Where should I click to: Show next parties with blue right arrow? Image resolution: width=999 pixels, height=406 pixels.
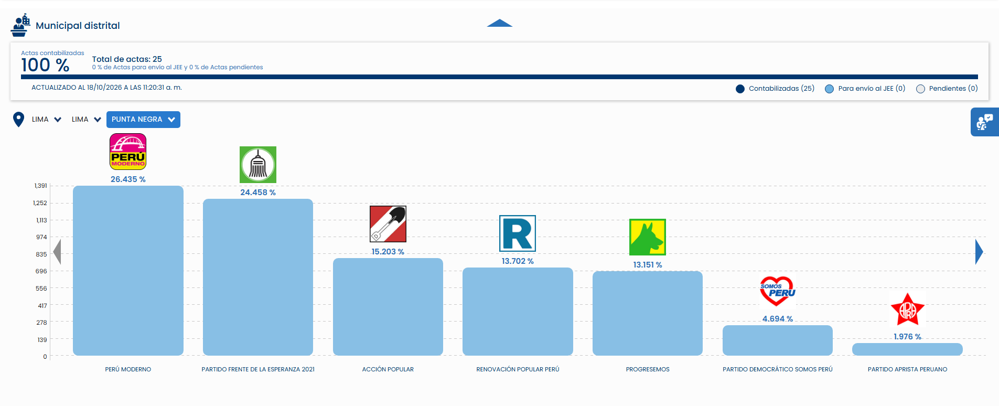point(979,252)
